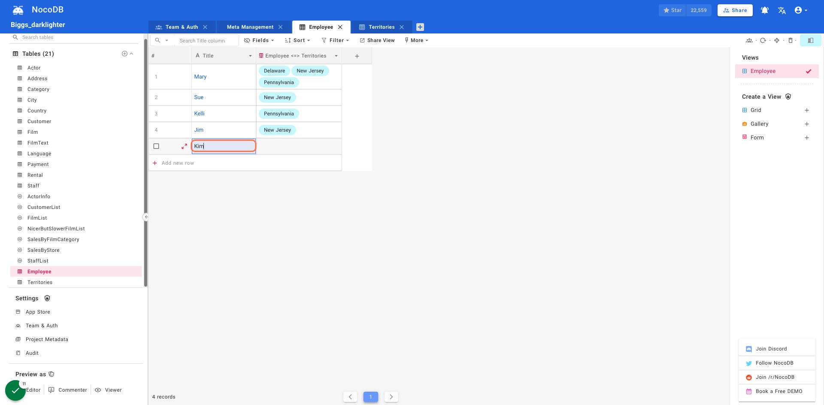
Task: Click the add table icon beside Tables
Action: pyautogui.click(x=124, y=54)
